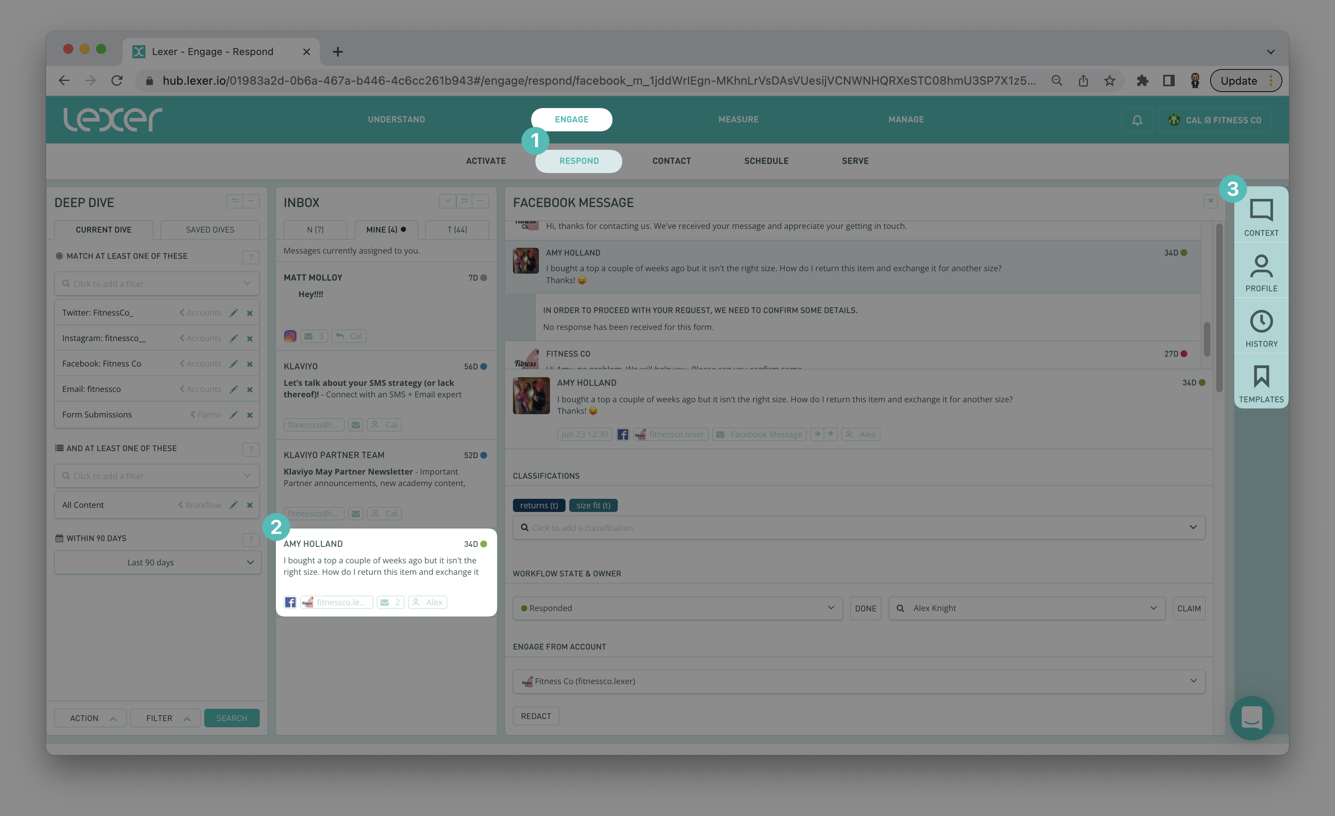The image size is (1335, 816).
Task: Go to the Measure section
Action: (738, 119)
